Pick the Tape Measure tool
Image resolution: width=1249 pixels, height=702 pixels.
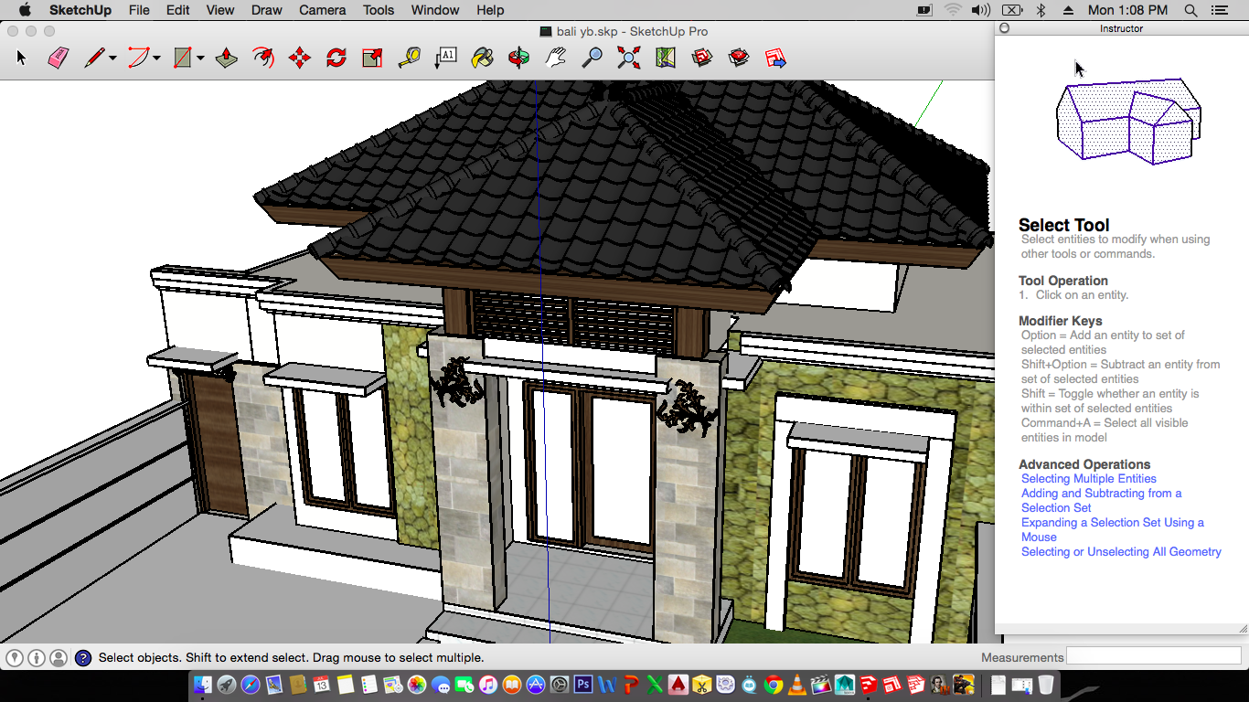point(409,58)
